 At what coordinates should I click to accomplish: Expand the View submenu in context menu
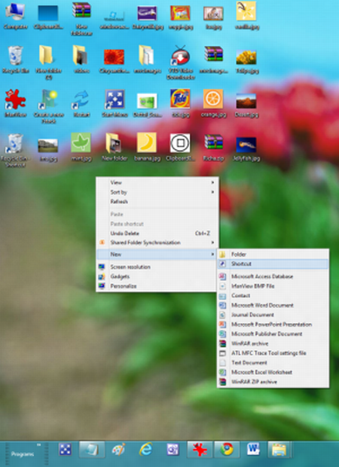tap(157, 182)
